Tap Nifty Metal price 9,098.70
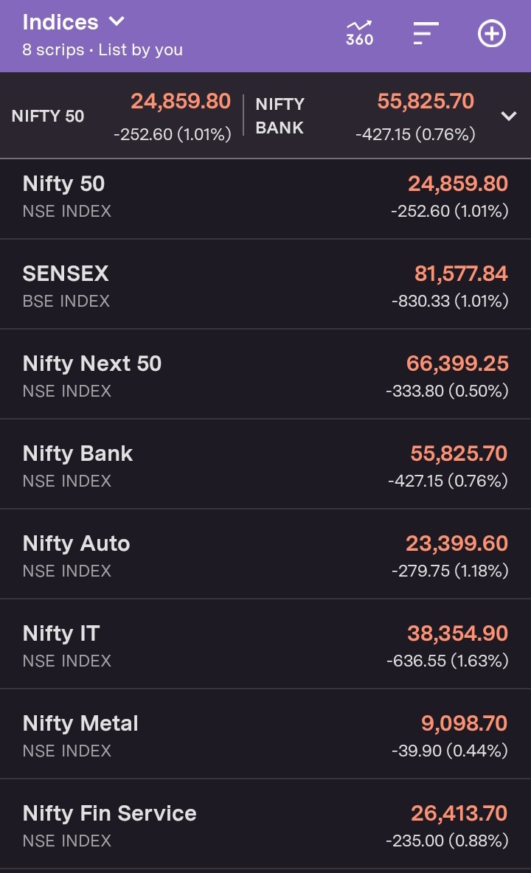Screen dimensions: 531x873 [x=464, y=723]
